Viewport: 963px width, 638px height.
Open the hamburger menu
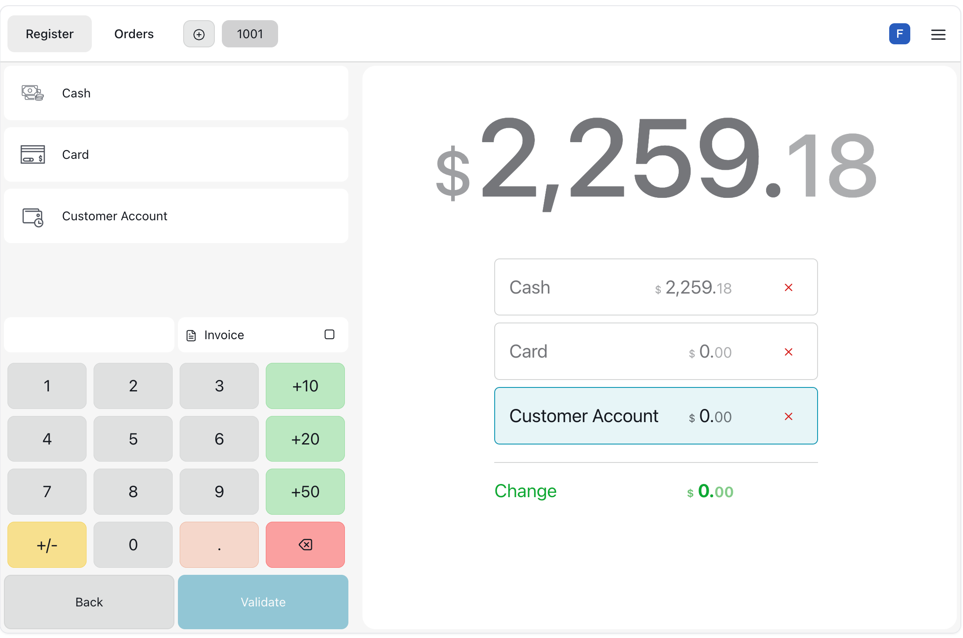click(938, 34)
